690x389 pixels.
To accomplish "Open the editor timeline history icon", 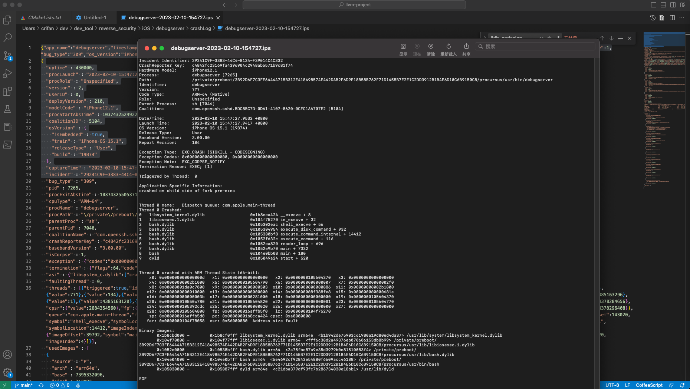I will 653,18.
